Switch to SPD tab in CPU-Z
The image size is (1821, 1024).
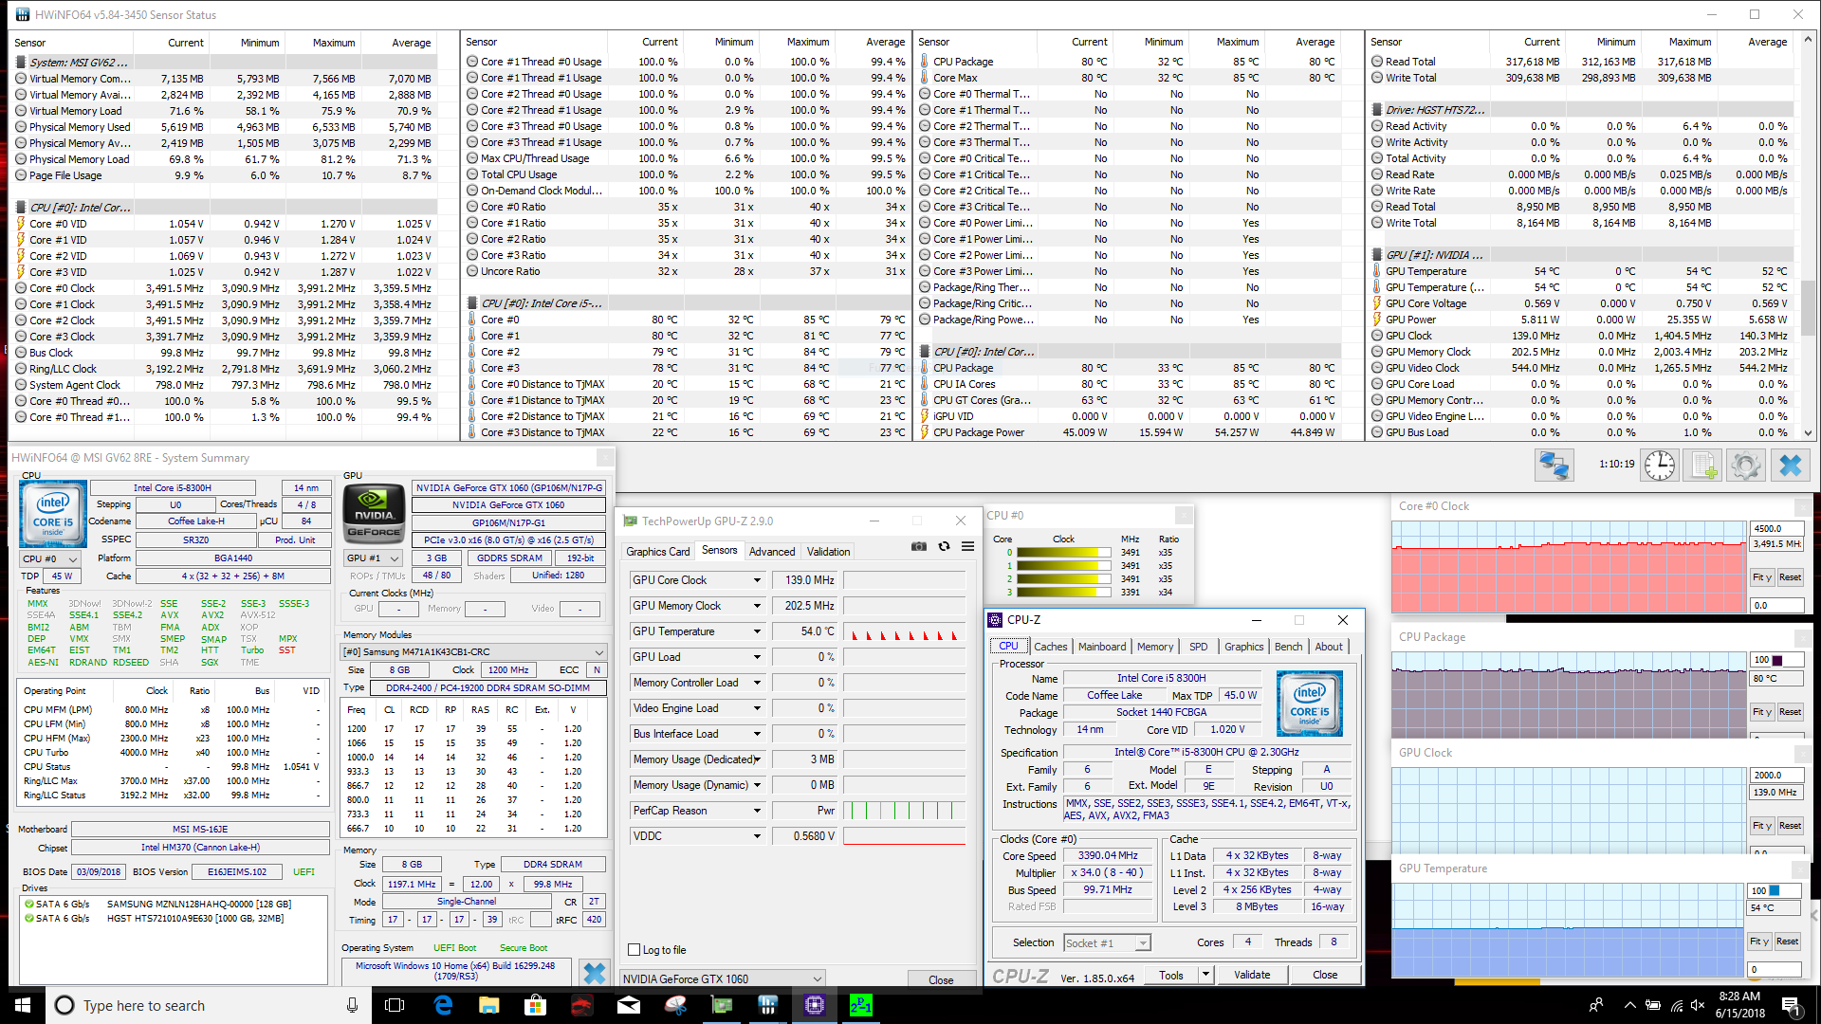pos(1198,647)
